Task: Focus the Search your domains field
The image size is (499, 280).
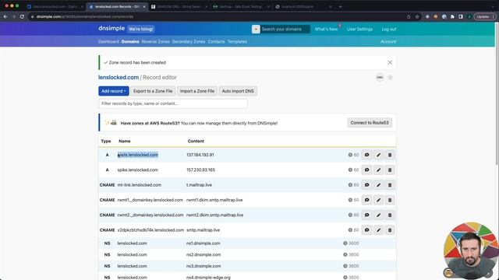Action: [285, 30]
